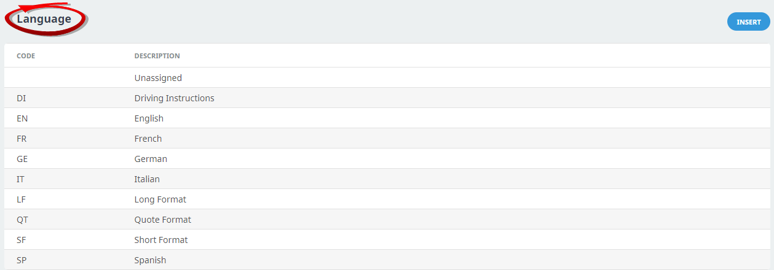Select the FR code cell

(x=22, y=139)
